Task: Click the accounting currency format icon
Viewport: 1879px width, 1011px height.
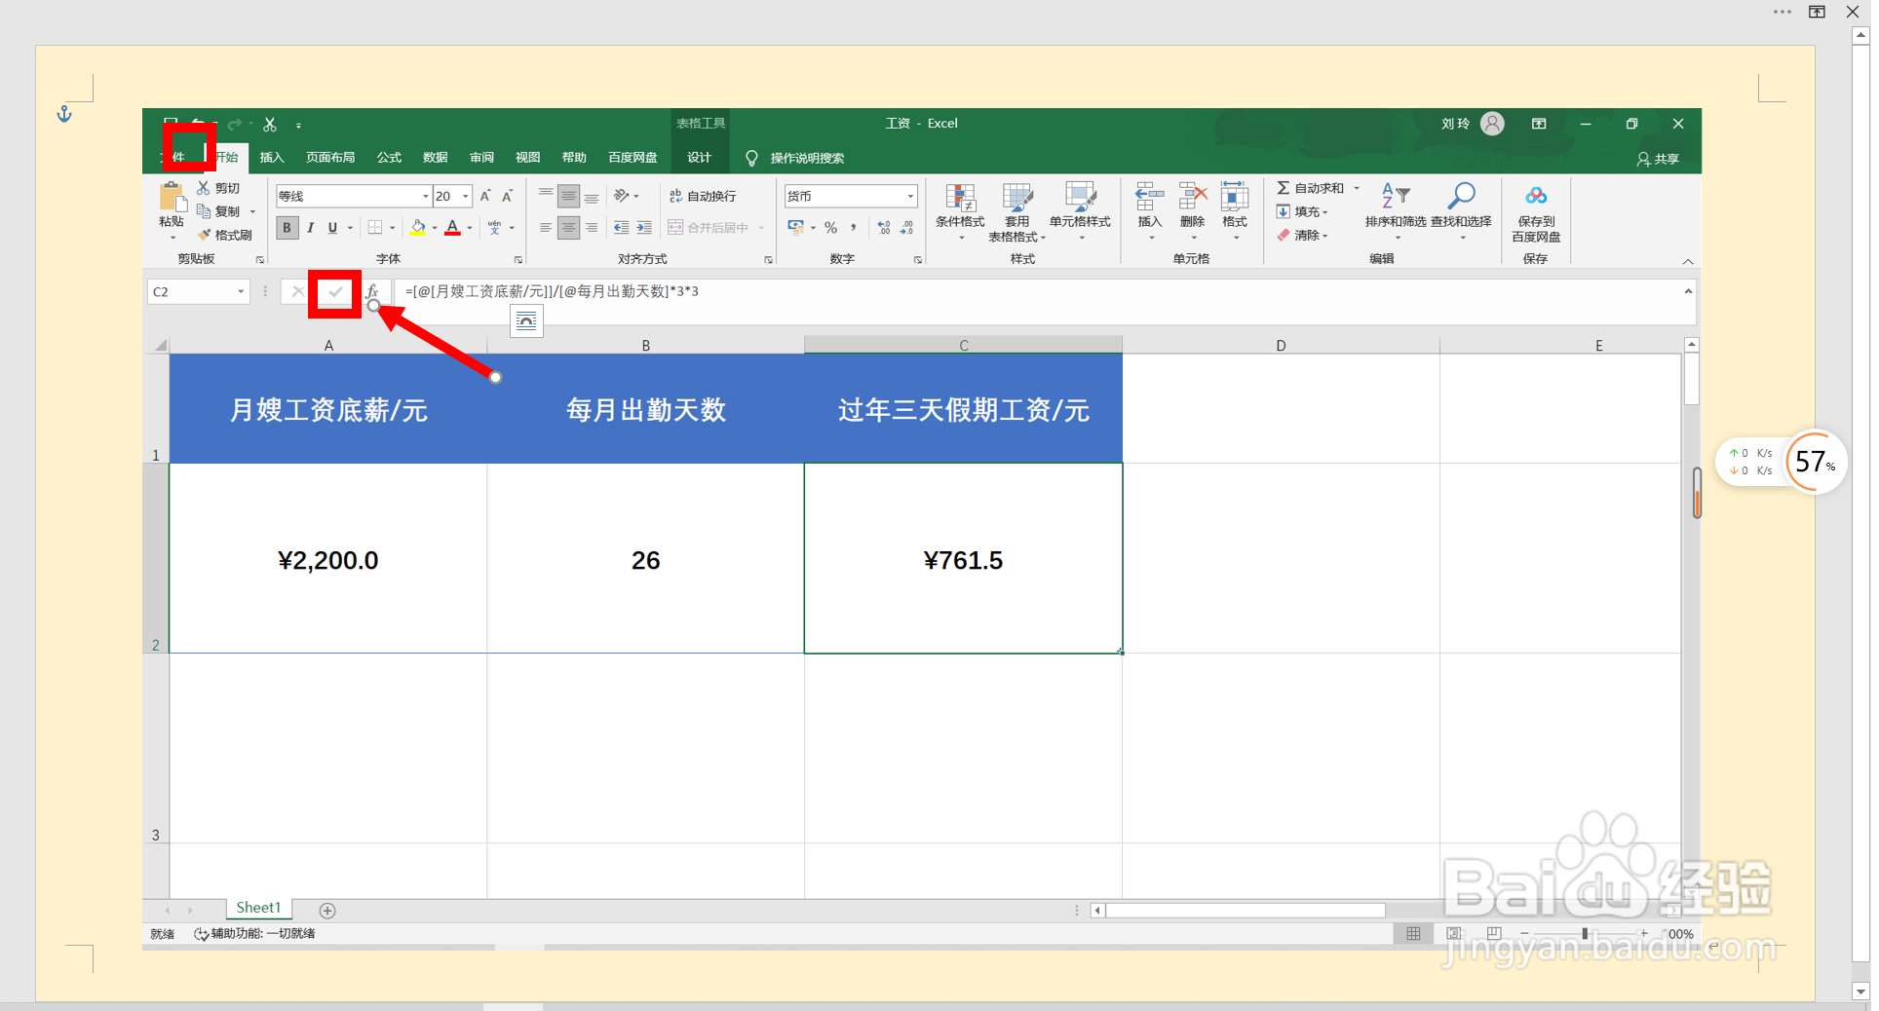Action: click(796, 228)
